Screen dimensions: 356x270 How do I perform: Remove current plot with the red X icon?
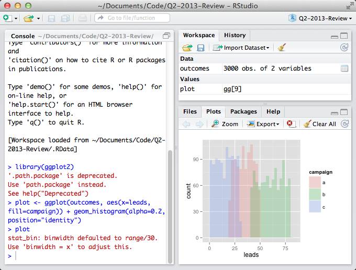(x=291, y=124)
